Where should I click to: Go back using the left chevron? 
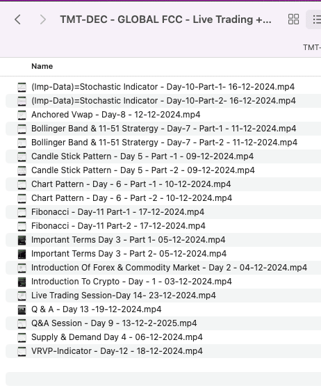(17, 19)
